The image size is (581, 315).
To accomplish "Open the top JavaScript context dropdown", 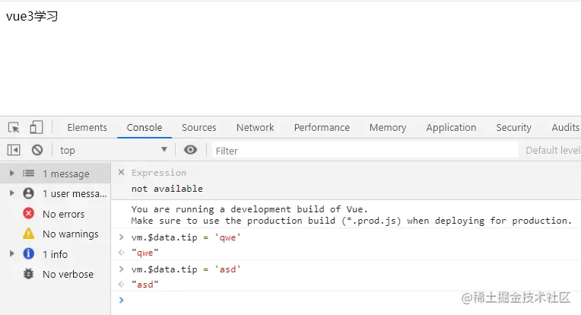I will (113, 151).
